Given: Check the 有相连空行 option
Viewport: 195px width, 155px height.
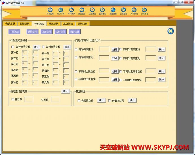Looking at the screenshot, I should click(x=79, y=101).
